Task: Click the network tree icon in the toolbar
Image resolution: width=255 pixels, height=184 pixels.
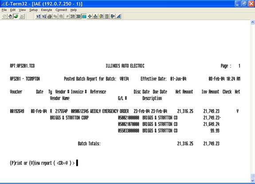Action: (95, 16)
